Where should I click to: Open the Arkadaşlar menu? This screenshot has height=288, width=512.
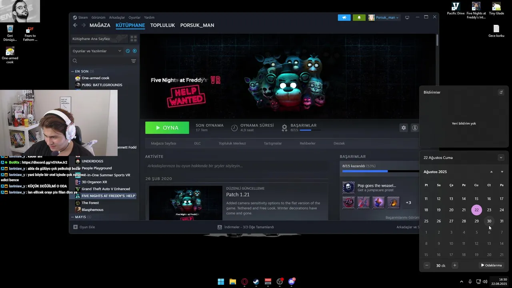pyautogui.click(x=117, y=18)
